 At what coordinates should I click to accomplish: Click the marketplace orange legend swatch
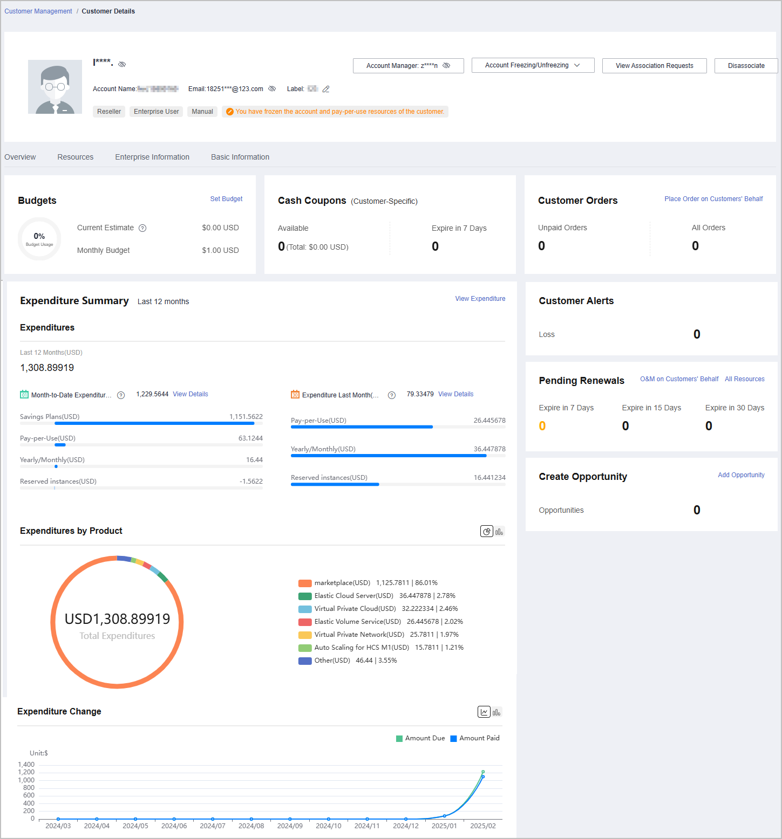[x=305, y=583]
